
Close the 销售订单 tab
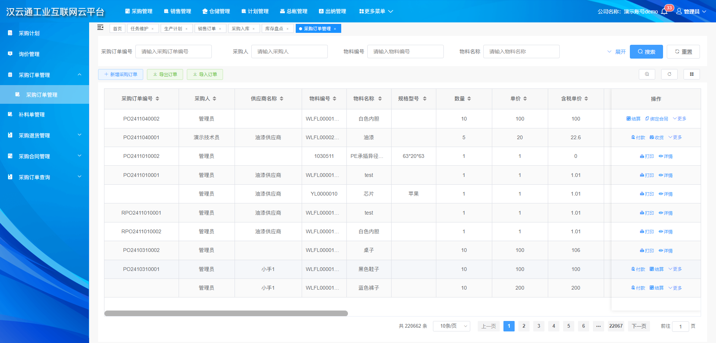(220, 29)
